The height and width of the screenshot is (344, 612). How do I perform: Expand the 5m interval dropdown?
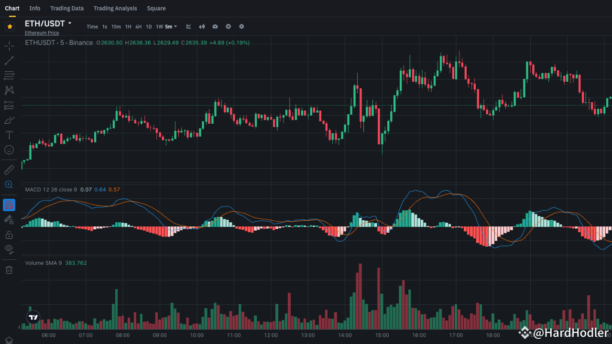[x=170, y=26]
